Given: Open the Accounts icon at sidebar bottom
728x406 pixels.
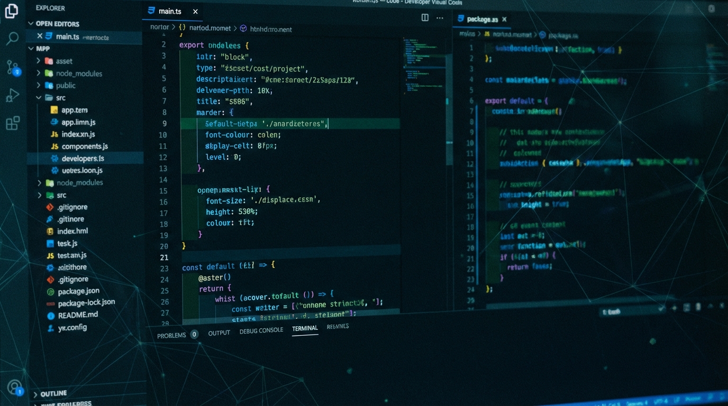Looking at the screenshot, I should (15, 388).
